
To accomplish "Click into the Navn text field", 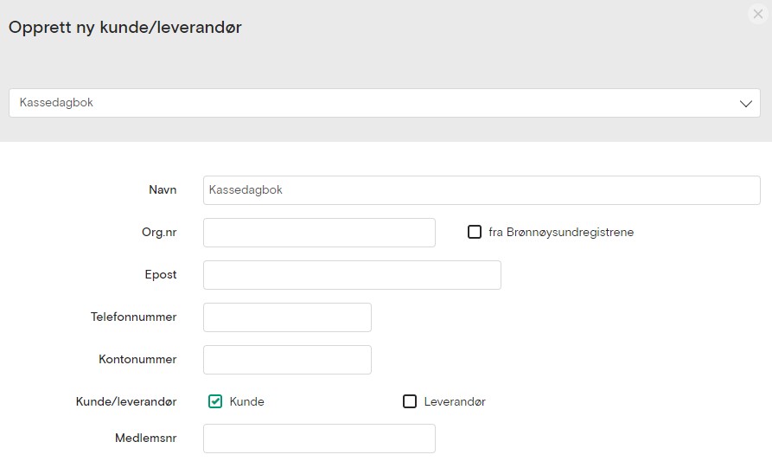I will coord(481,190).
